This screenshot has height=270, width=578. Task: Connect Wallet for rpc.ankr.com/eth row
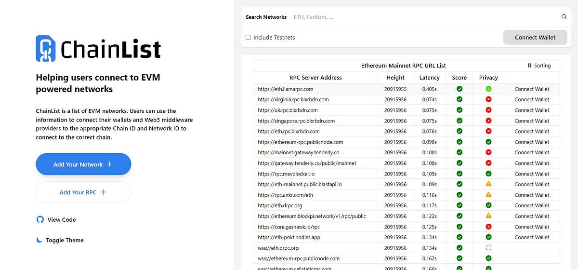532,195
